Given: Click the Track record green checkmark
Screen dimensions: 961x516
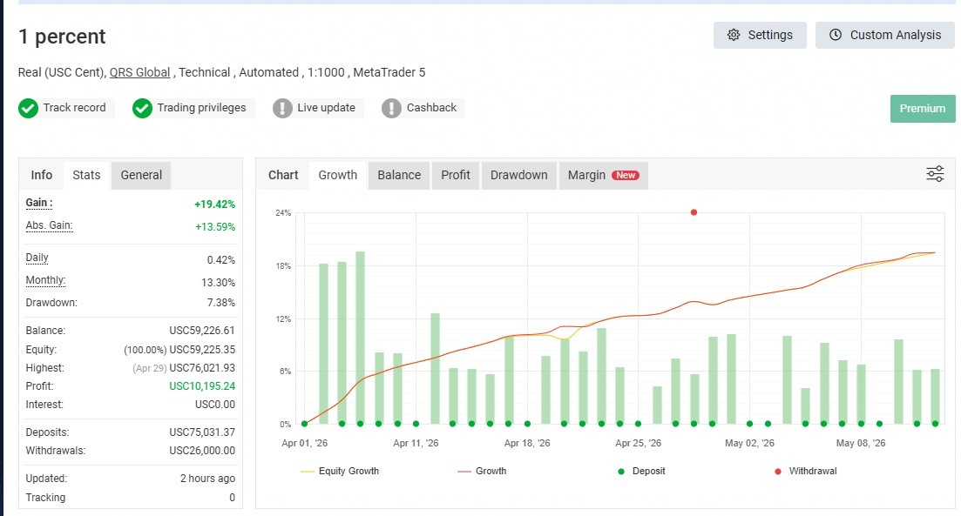Looking at the screenshot, I should (28, 109).
